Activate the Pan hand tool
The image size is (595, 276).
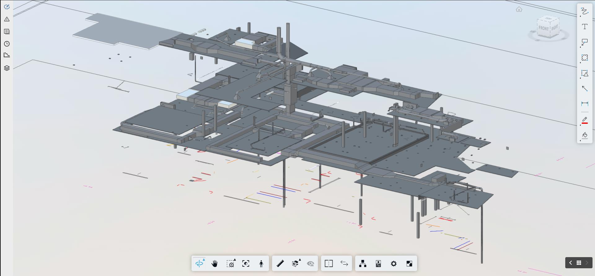tap(214, 264)
